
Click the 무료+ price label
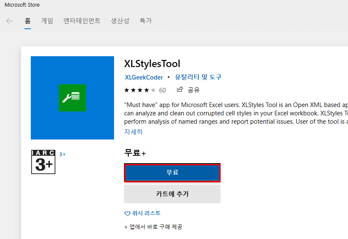pyautogui.click(x=135, y=153)
